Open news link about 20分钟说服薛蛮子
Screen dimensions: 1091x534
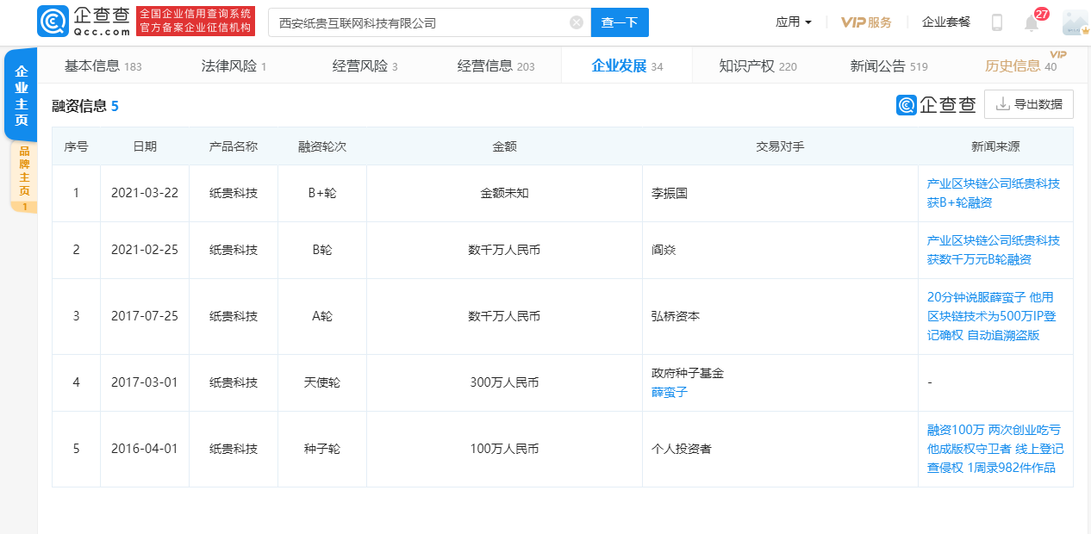click(x=992, y=316)
